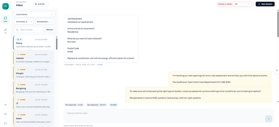Switch language via EN button
The height and width of the screenshot is (127, 279).
(6, 105)
